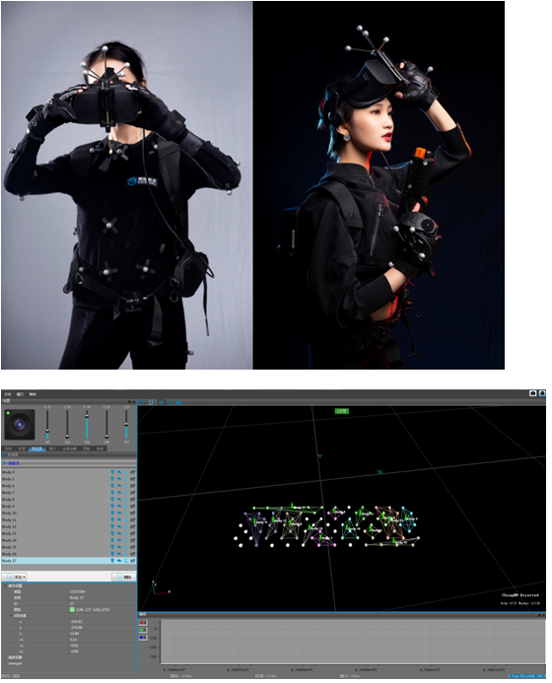Expand the filter settings section above retarget

point(5,657)
